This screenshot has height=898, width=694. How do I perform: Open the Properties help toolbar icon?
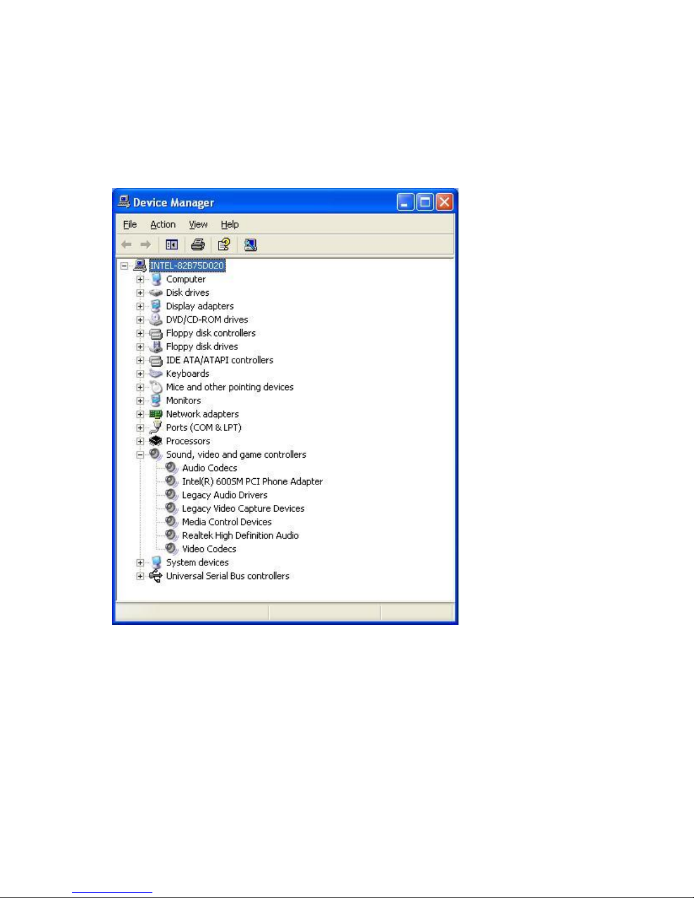[224, 244]
